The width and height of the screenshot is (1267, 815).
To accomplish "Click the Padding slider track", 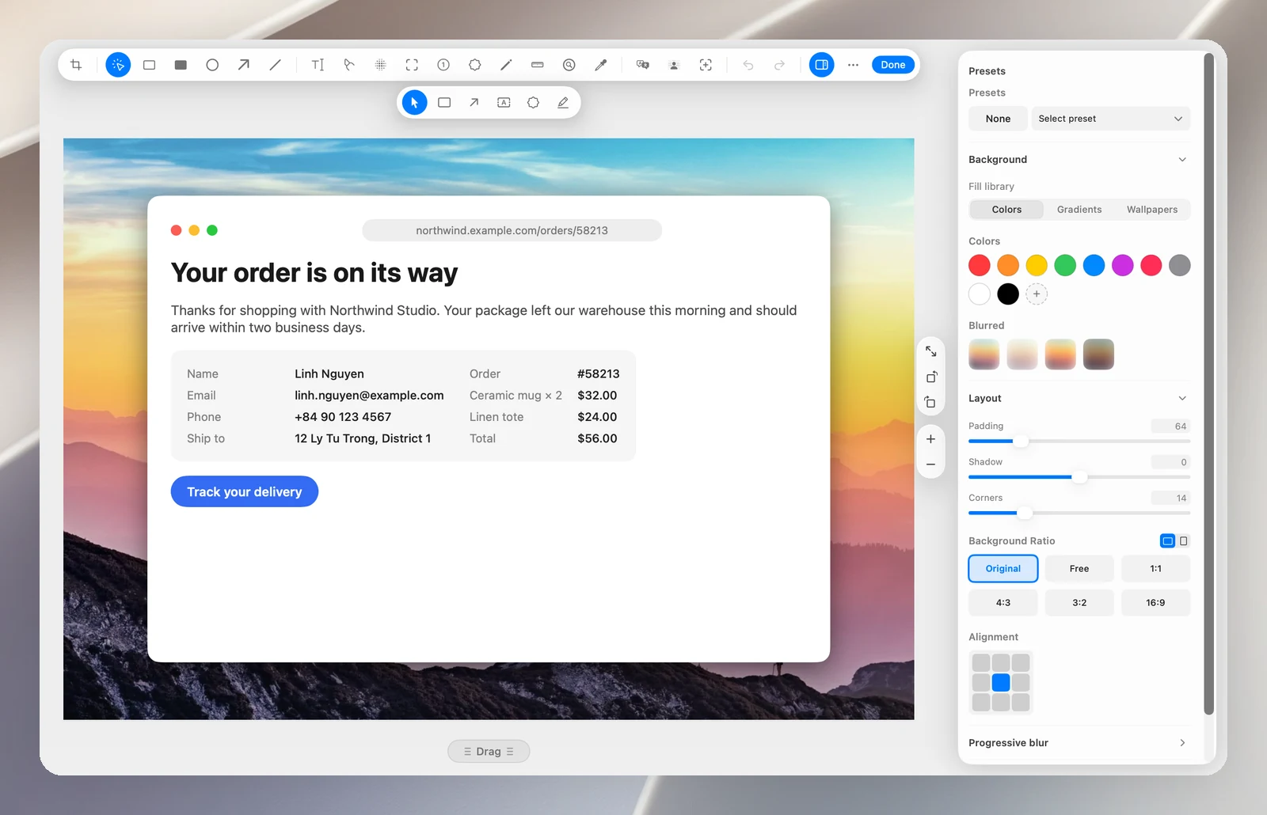I will [1079, 442].
